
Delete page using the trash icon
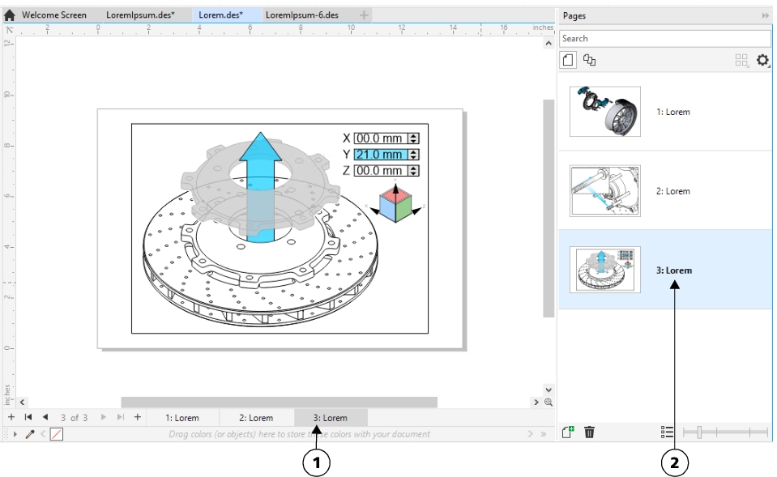point(590,432)
